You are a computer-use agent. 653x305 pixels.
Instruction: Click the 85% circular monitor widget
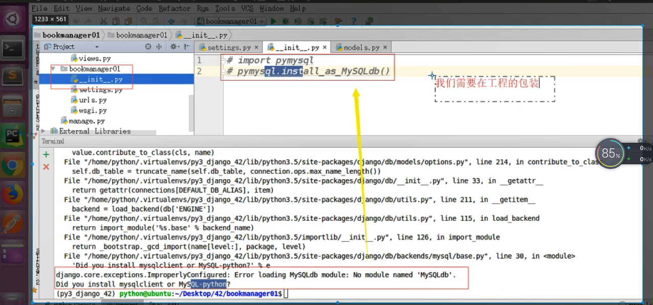click(x=611, y=153)
